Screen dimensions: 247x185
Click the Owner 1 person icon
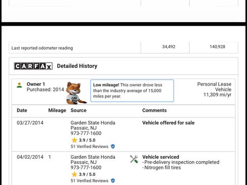coord(19,85)
